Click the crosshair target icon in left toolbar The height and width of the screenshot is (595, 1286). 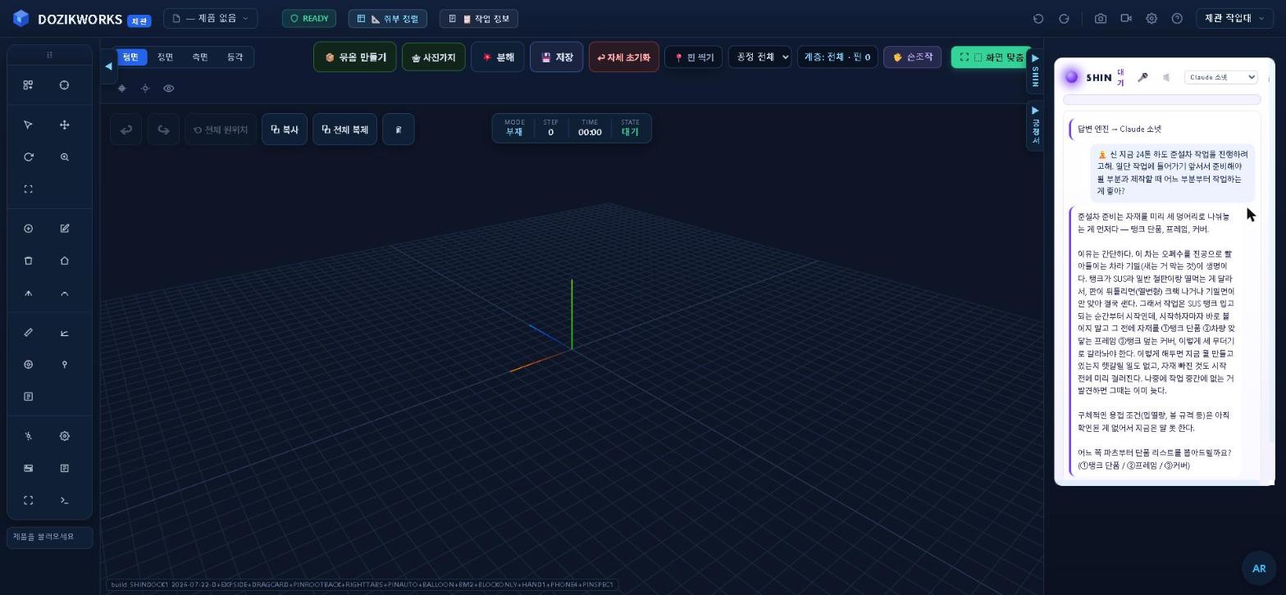[64, 84]
